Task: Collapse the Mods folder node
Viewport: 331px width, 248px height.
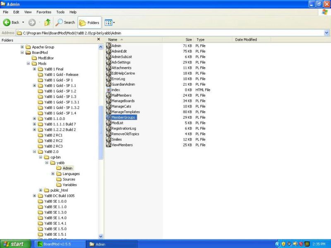Action: 28,63
